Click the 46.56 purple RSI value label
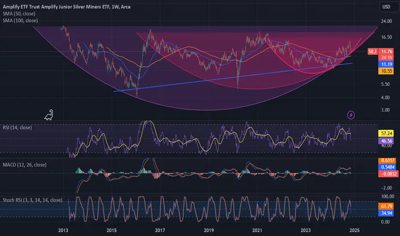Image resolution: width=400 pixels, height=236 pixels. (387, 141)
